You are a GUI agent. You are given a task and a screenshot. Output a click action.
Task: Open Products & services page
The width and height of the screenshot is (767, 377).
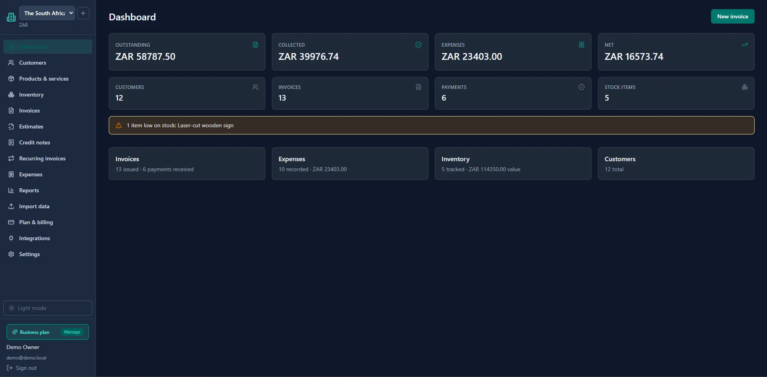tap(48, 79)
